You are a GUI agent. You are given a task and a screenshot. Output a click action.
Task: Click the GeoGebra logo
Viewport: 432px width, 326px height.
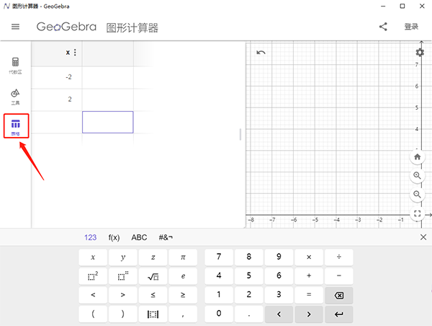pyautogui.click(x=66, y=27)
